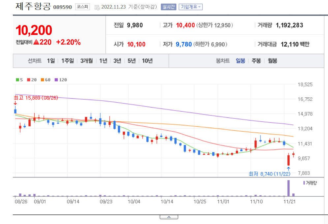Select the 3개월 line chart period

pos(87,61)
